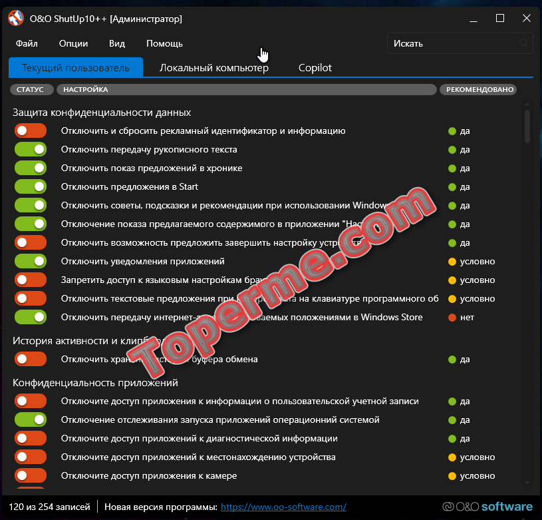This screenshot has height=520, width=542.
Task: Enable 'Отключить текстовые предложения' switch
Action: (31, 299)
